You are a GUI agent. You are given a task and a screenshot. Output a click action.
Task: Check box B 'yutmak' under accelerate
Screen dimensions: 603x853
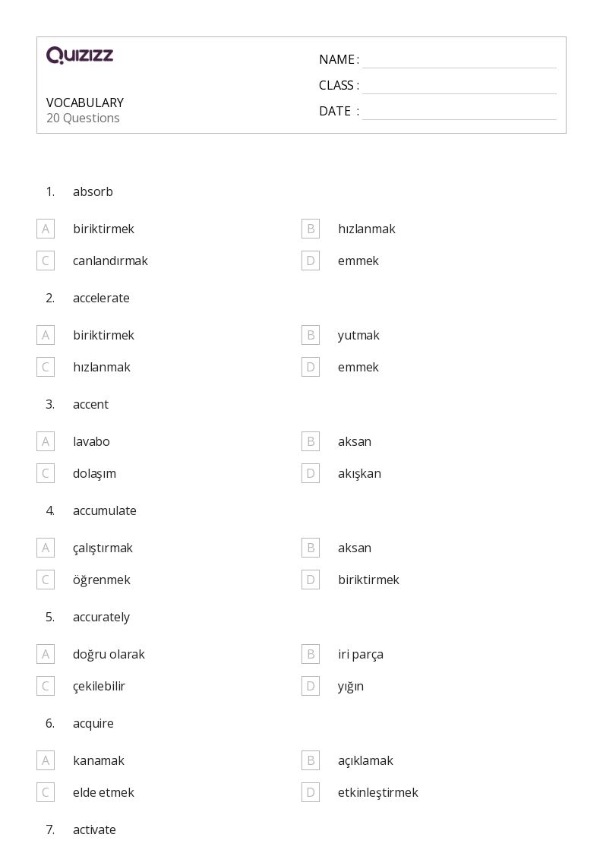tap(311, 335)
